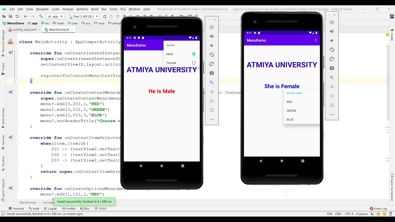Screen dimensions: 395x222
Task: Overview square on She is Female emulator toolbar
Action: [332, 105]
